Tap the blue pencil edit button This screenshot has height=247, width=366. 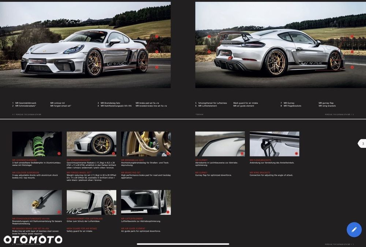354,230
